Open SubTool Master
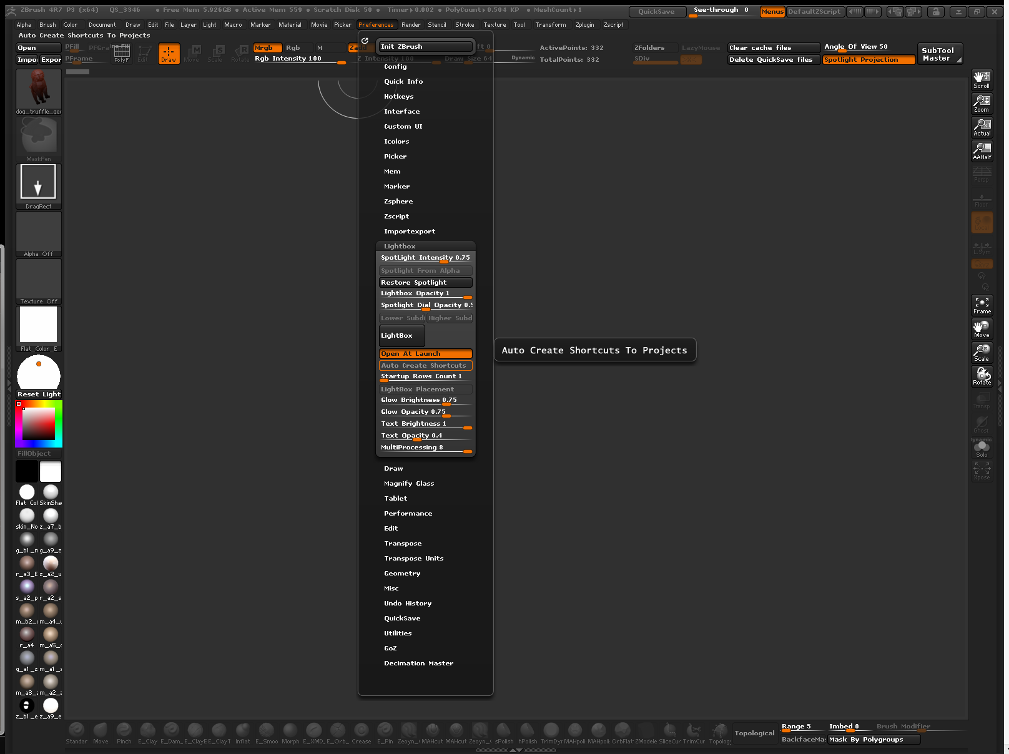 point(940,54)
